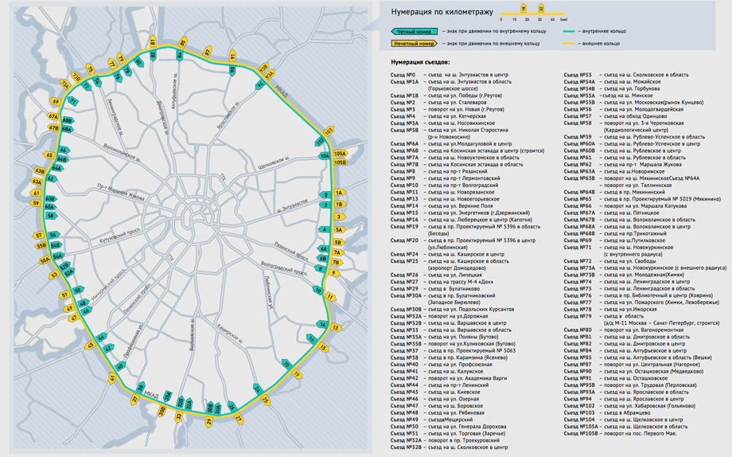The image size is (732, 457).
Task: Click yellow exit marker 27
Action: click(x=239, y=419)
